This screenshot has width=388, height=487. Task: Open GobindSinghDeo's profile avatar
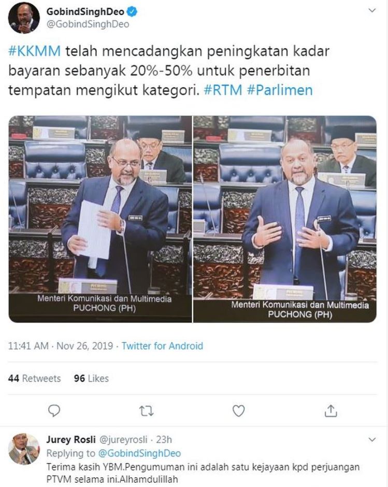coord(24,18)
